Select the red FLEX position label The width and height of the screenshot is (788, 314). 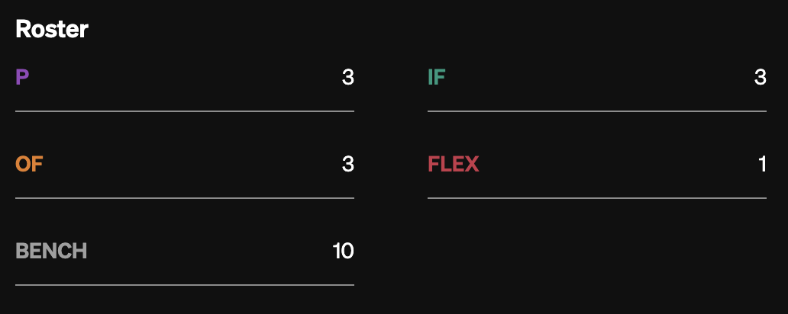(x=454, y=165)
